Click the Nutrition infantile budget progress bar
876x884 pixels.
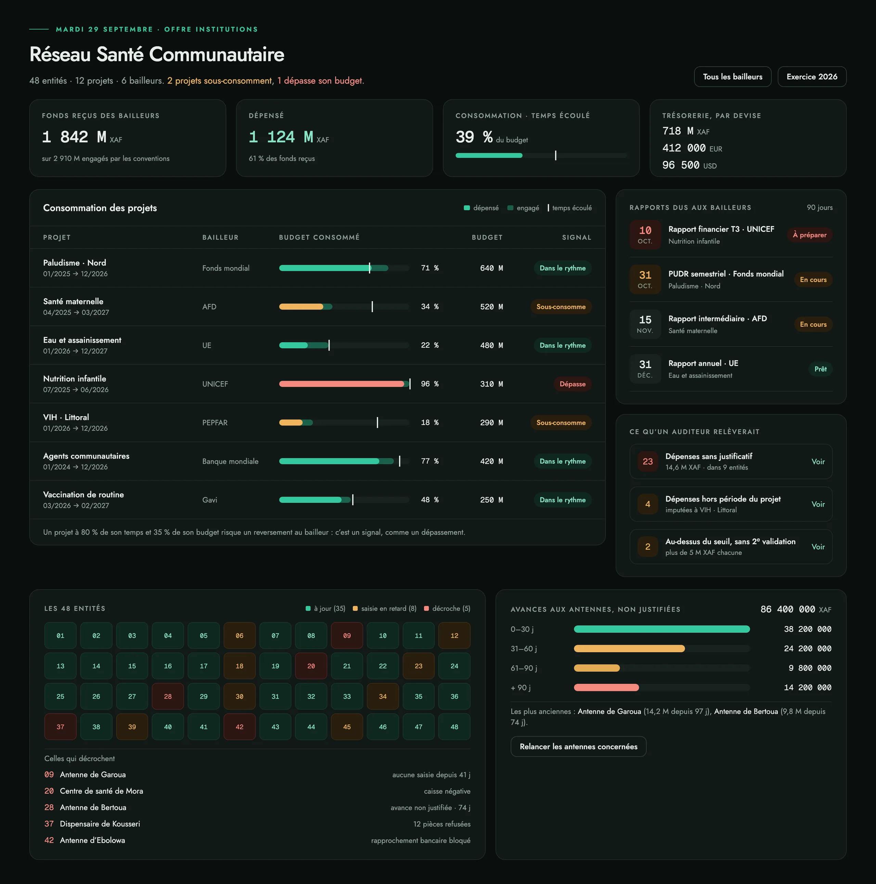344,384
